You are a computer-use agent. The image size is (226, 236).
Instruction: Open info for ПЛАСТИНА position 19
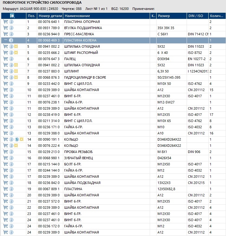point(11,189)
